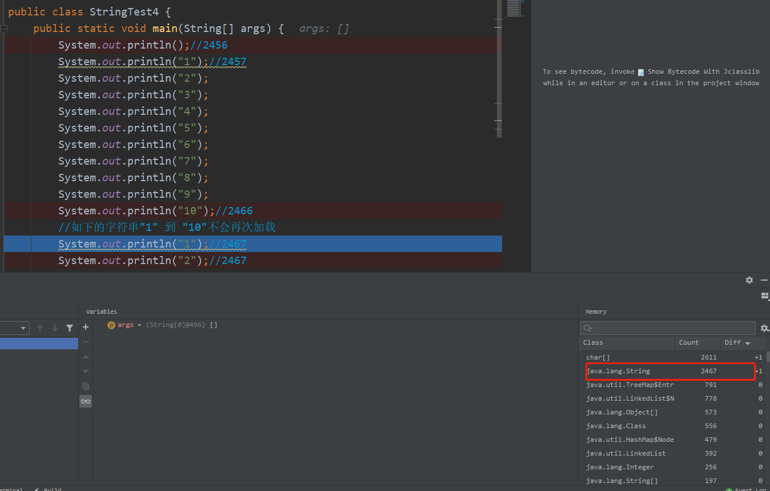770x491 pixels.
Task: Open the Memory panel settings gear beside search
Action: point(764,328)
